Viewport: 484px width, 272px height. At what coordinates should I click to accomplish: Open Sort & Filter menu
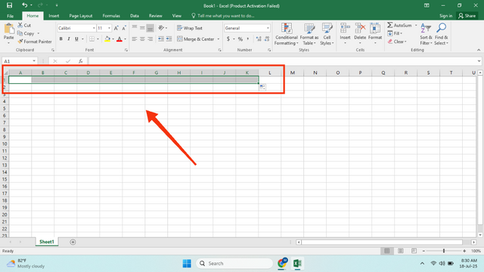426,34
